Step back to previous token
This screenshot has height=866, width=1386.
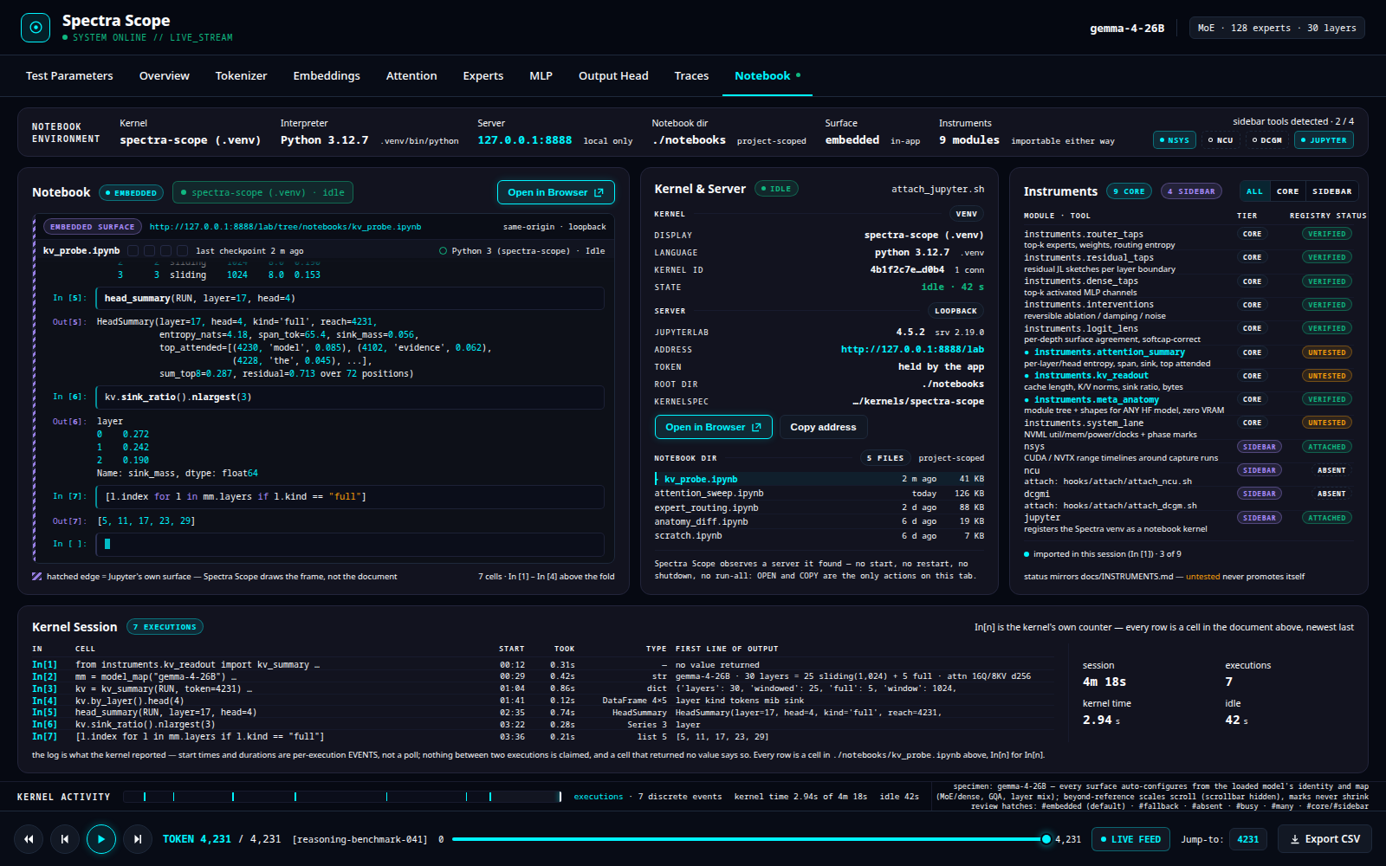(65, 839)
